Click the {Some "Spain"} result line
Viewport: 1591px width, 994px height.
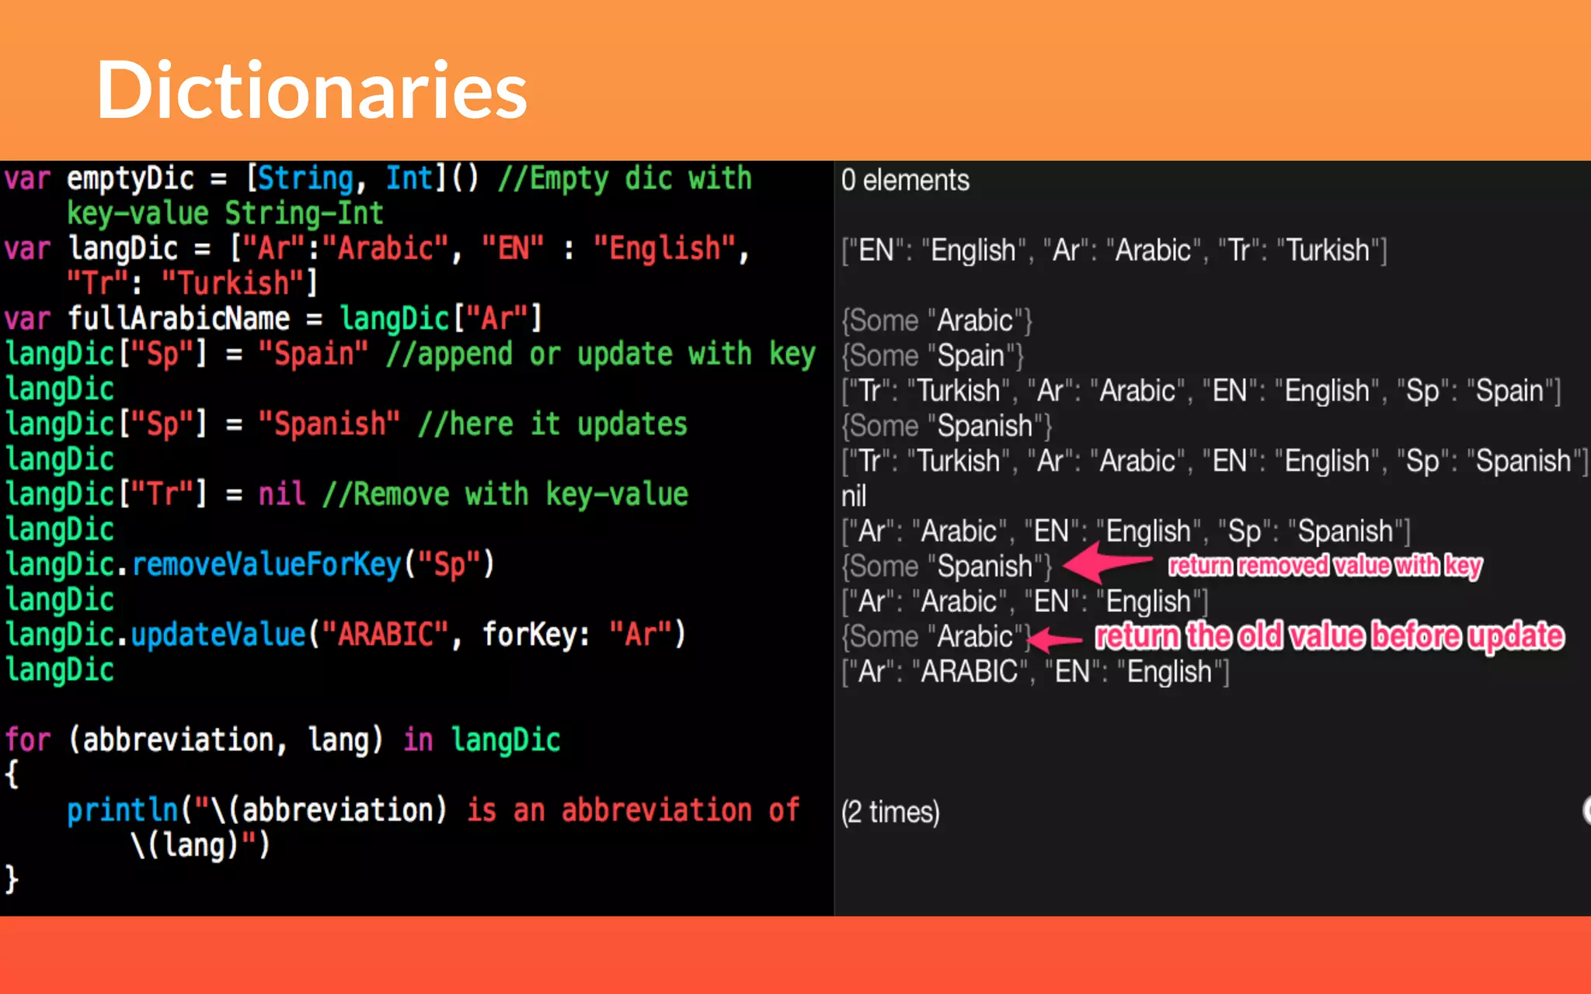tap(932, 356)
